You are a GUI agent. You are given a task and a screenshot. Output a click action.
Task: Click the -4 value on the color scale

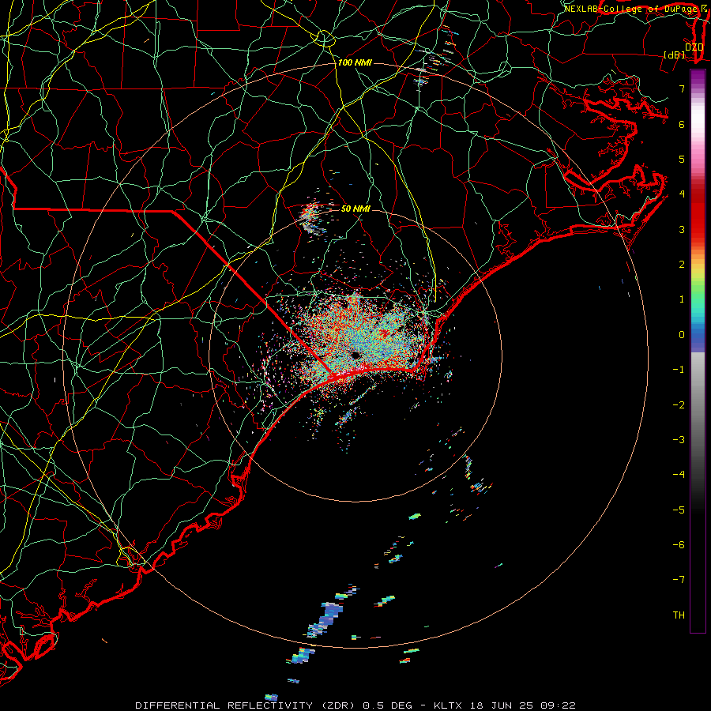[x=679, y=474]
